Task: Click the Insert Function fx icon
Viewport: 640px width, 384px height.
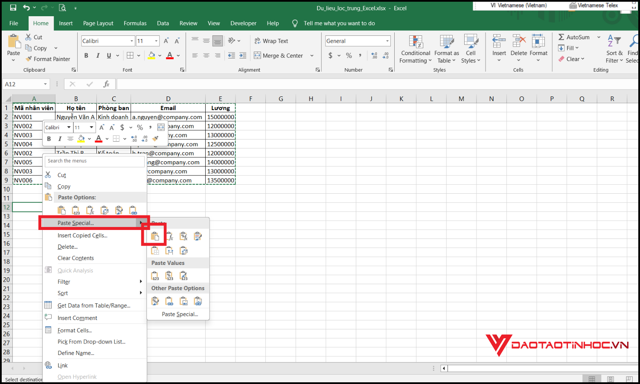Action: click(x=106, y=84)
